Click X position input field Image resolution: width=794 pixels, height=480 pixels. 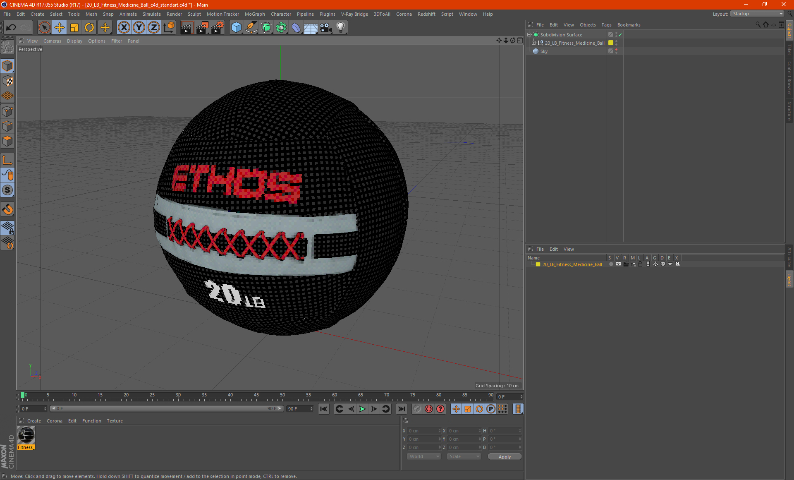point(424,431)
